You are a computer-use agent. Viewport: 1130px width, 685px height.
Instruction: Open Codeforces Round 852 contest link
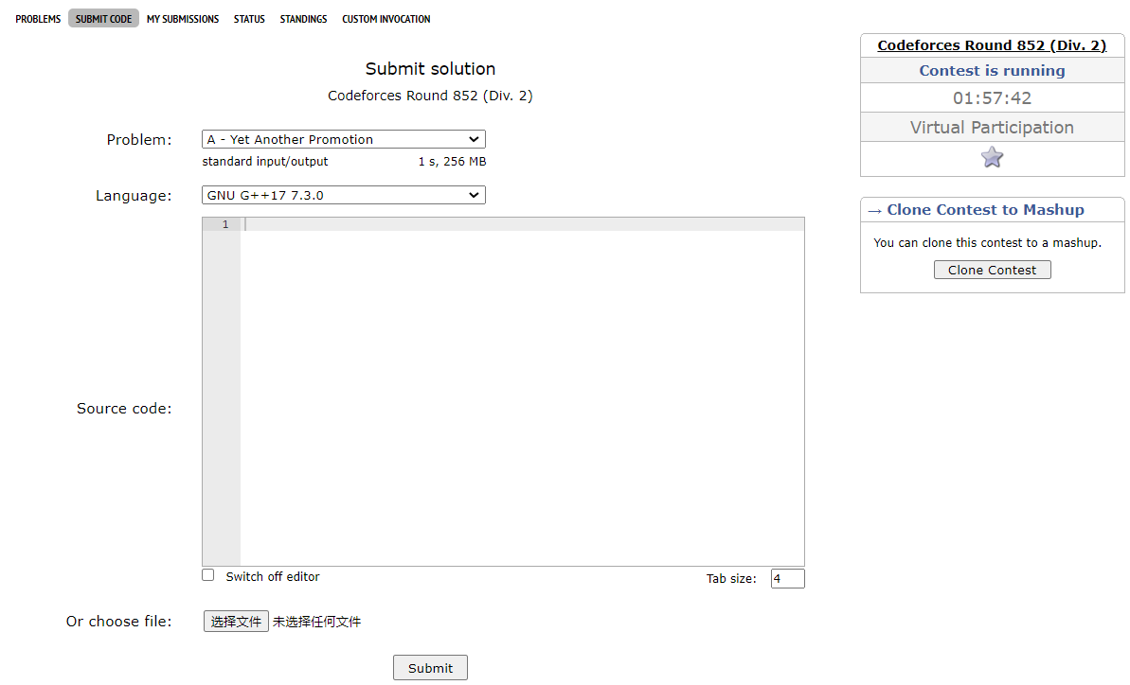[x=992, y=45]
